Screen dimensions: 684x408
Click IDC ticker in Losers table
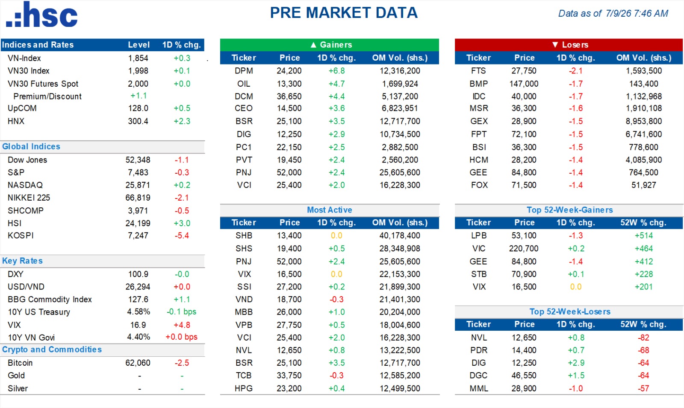coord(479,96)
